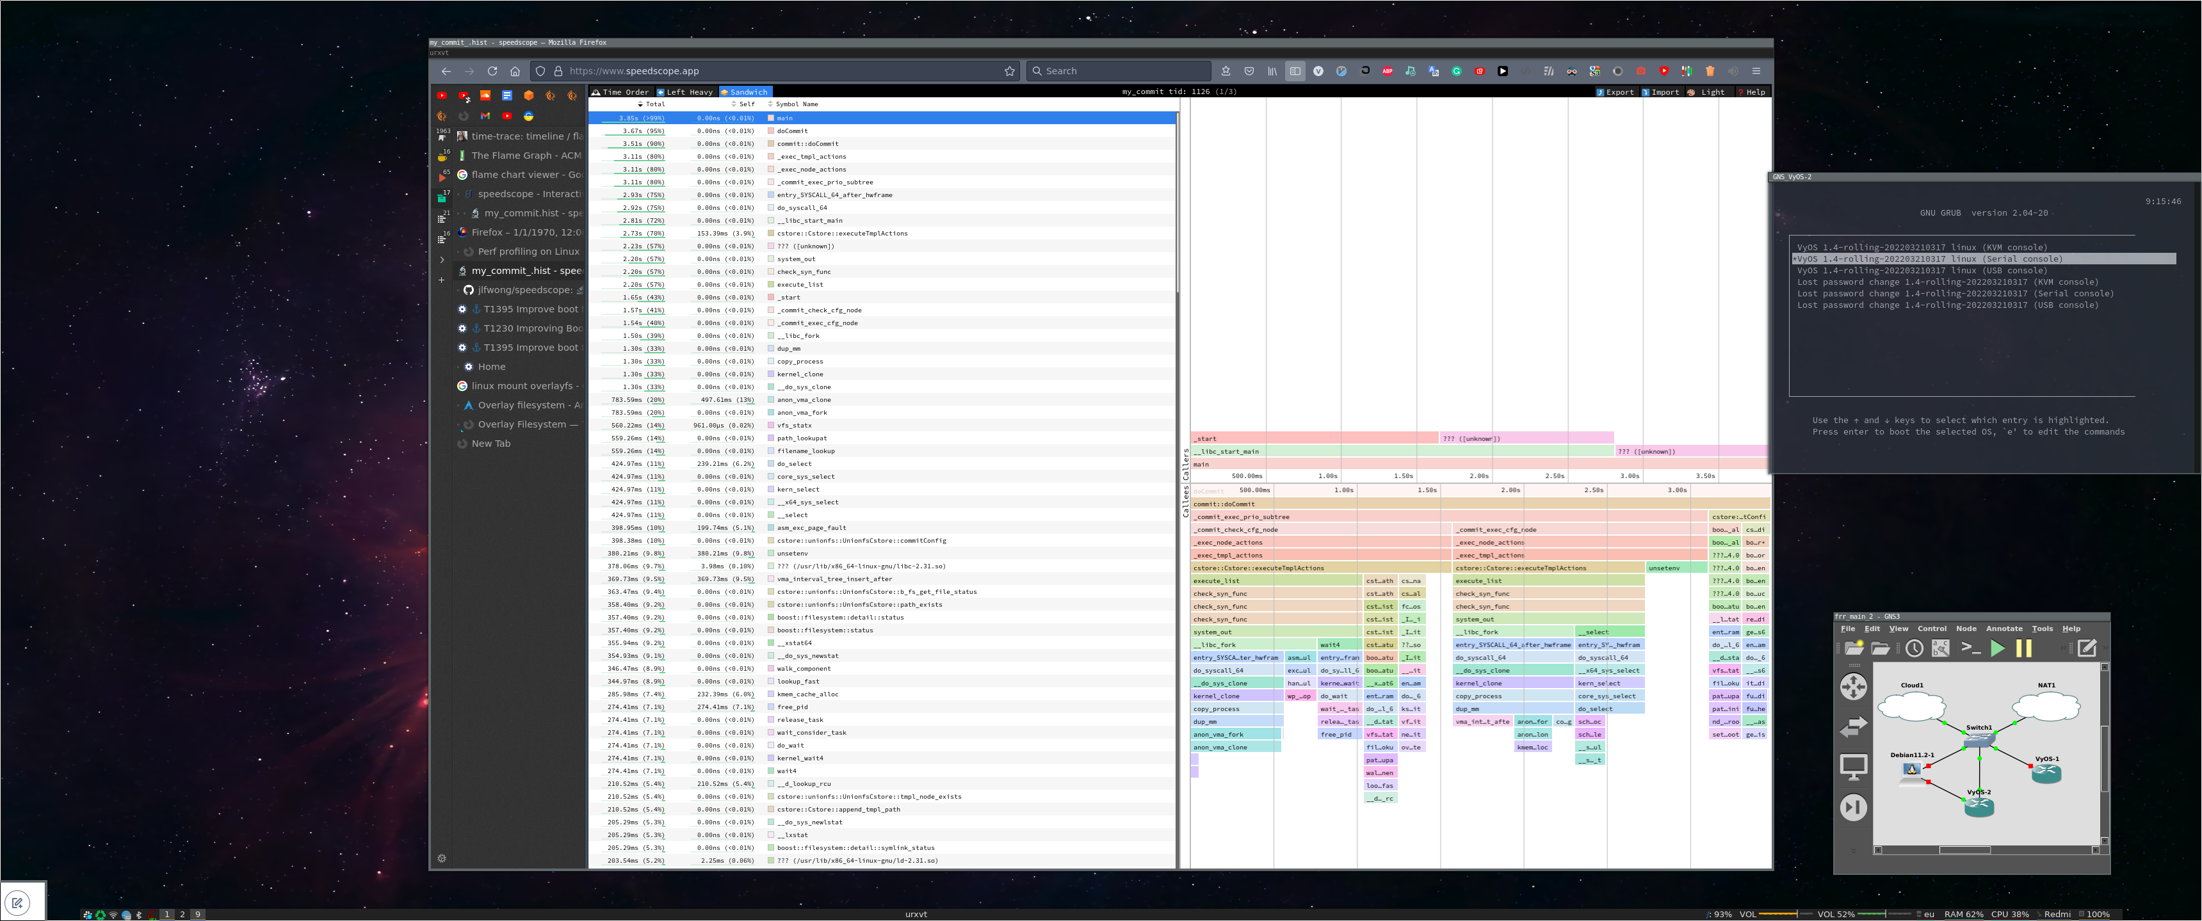Toggle show interface labels in GNS3
The image size is (2202, 921).
click(x=1940, y=648)
